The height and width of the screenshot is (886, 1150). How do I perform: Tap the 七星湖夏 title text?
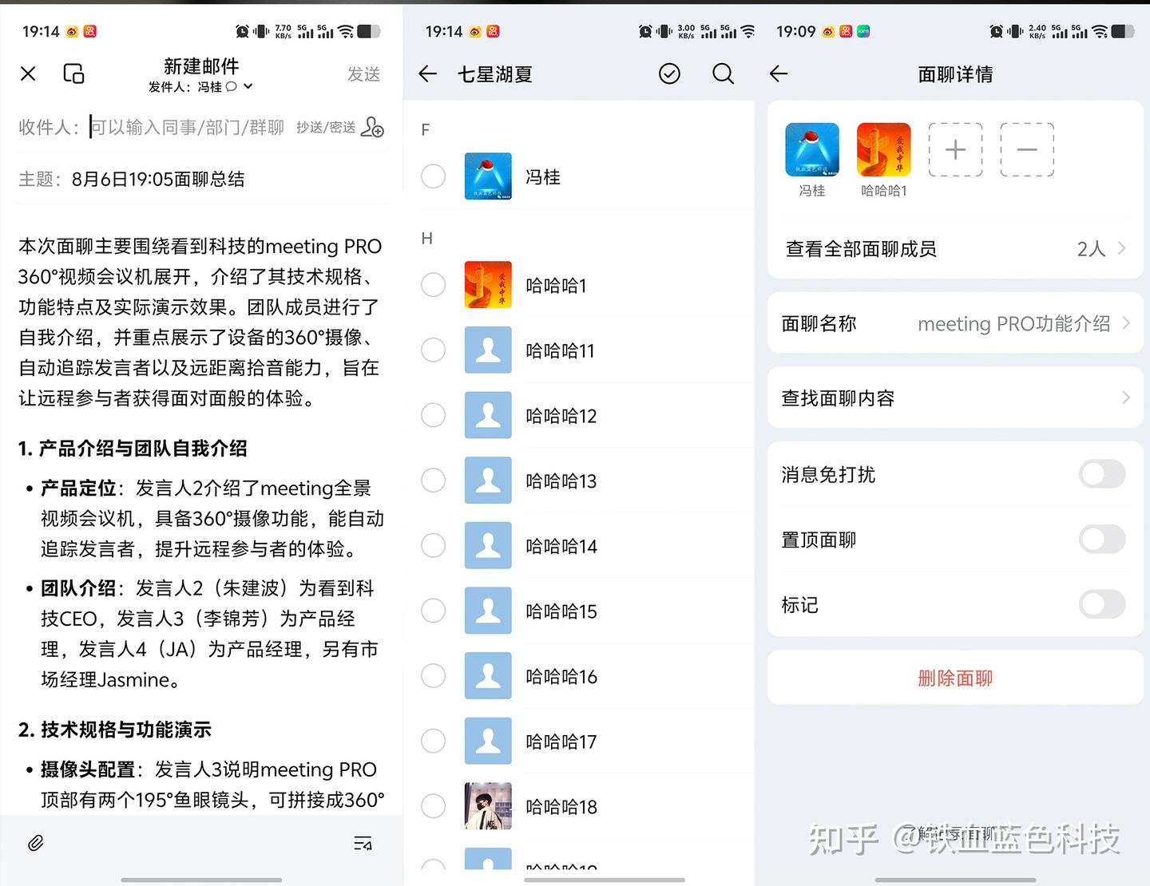click(494, 74)
